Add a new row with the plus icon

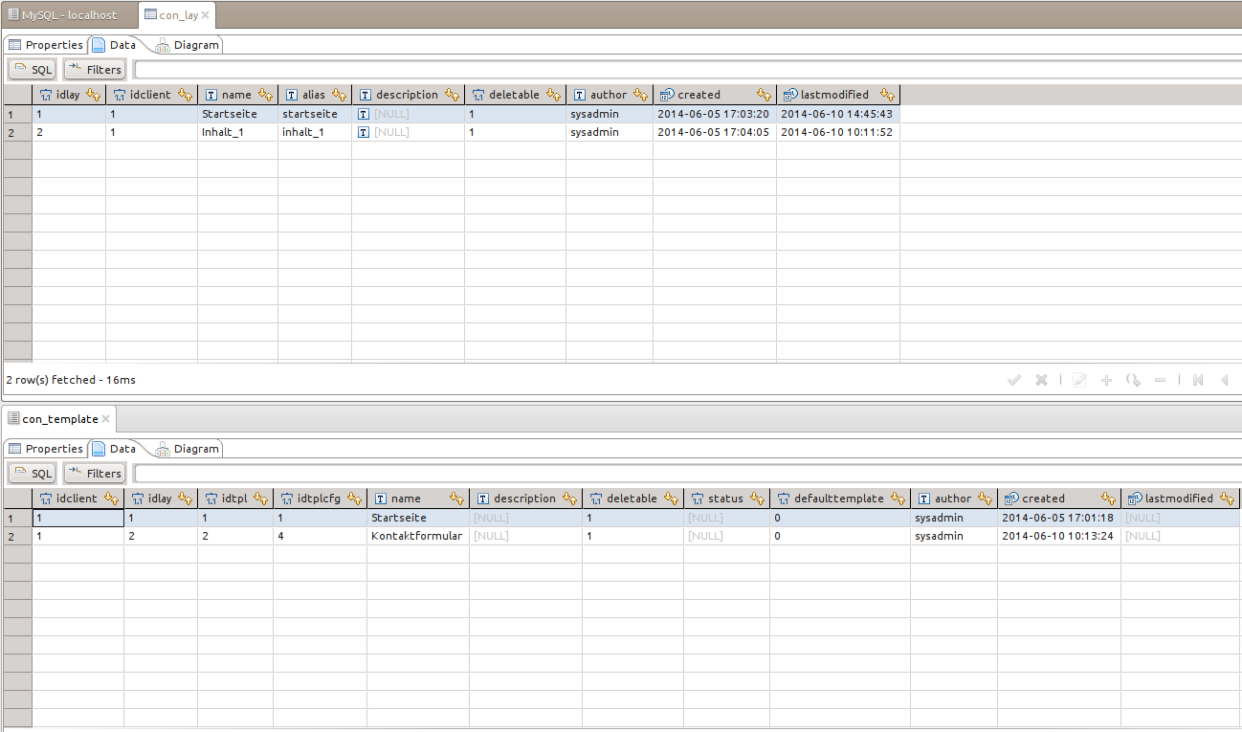click(x=1106, y=380)
